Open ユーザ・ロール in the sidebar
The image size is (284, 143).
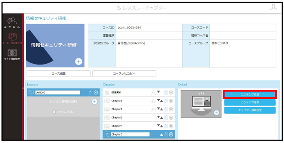(12, 23)
